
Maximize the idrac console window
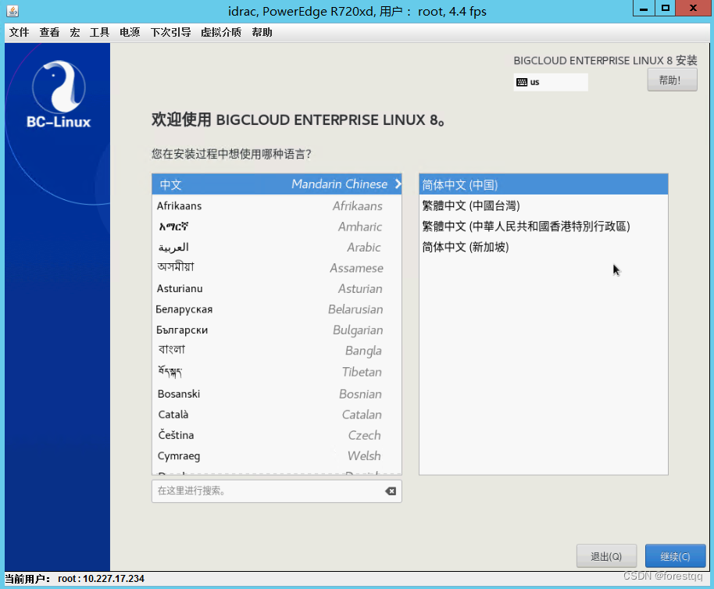pos(666,8)
